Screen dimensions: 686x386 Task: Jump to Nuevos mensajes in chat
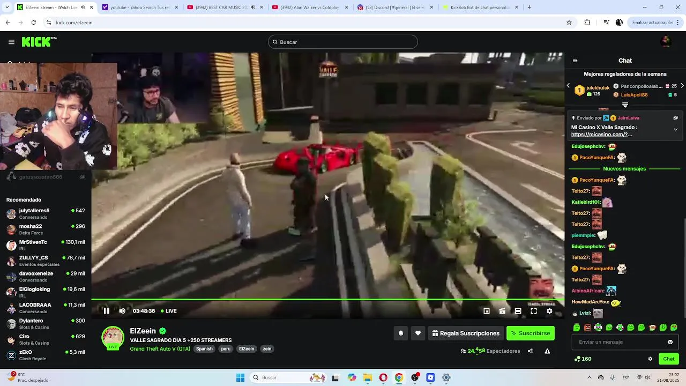point(624,169)
